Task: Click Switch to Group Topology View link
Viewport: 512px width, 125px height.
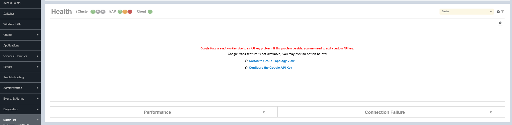Action: 272,61
